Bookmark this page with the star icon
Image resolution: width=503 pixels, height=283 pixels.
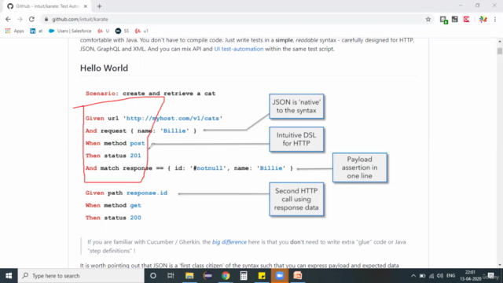428,19
